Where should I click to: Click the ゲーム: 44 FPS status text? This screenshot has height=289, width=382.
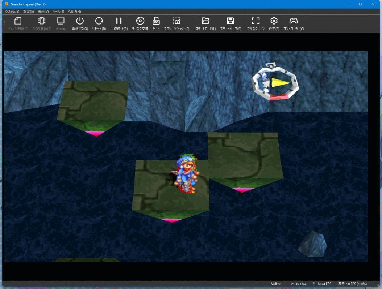point(322,284)
